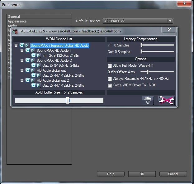
Task: Toggle power icon on output row under HD Audio digital out 2
Action: (34, 85)
